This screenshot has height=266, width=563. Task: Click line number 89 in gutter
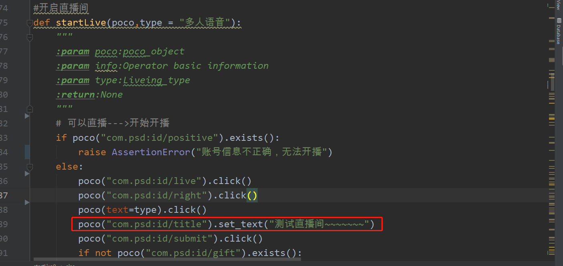(x=4, y=224)
